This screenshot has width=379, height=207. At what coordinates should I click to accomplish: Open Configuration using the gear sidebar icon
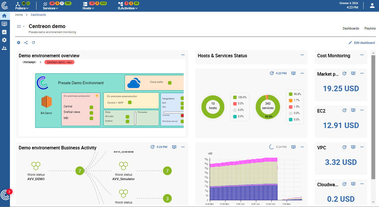4,40
